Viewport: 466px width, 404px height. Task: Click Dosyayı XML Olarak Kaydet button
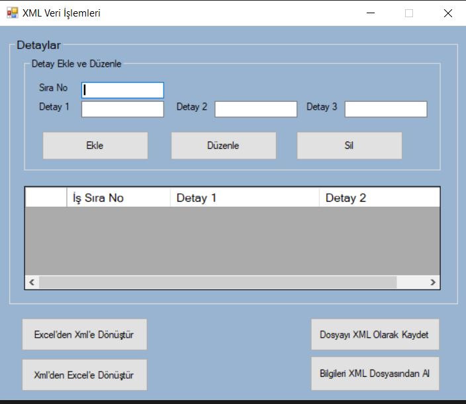(375, 335)
